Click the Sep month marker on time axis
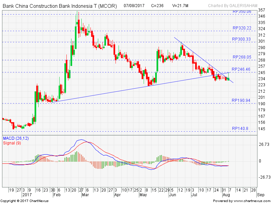The height and width of the screenshot is (203, 271). pyautogui.click(x=261, y=195)
